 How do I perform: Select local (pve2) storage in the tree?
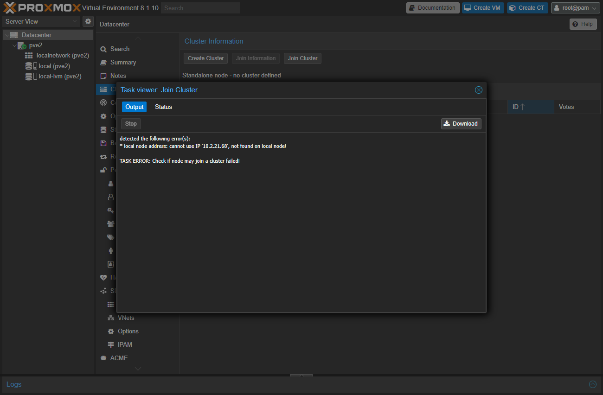click(x=54, y=66)
